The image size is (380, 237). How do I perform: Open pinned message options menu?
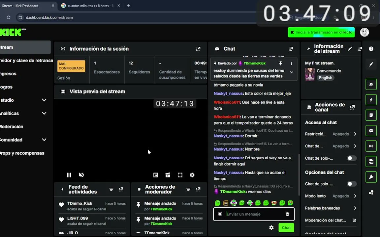coord(292,63)
